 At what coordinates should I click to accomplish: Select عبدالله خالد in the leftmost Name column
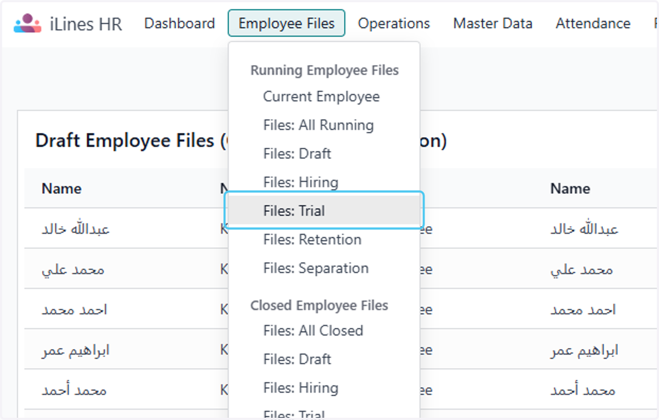[x=76, y=229]
